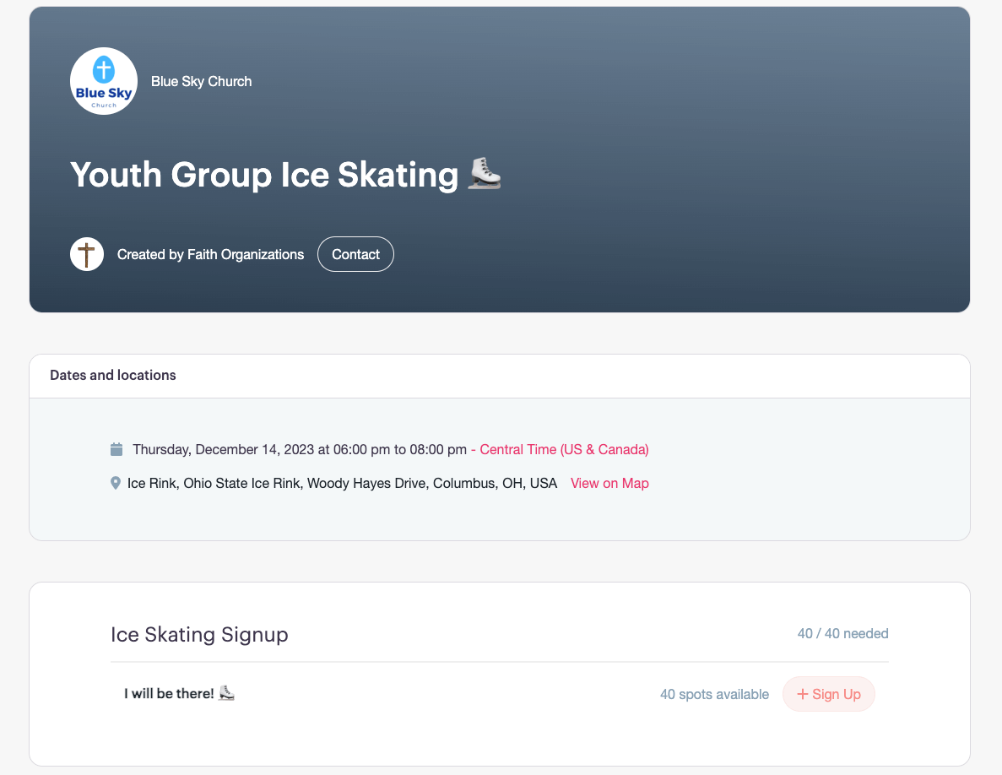Open the Contact dialog for Faith Organizations
Viewport: 1002px width, 775px height.
355,253
